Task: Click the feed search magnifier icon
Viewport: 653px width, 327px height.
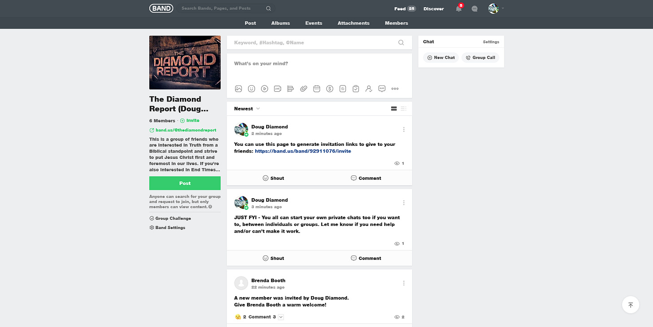Action: point(401,42)
